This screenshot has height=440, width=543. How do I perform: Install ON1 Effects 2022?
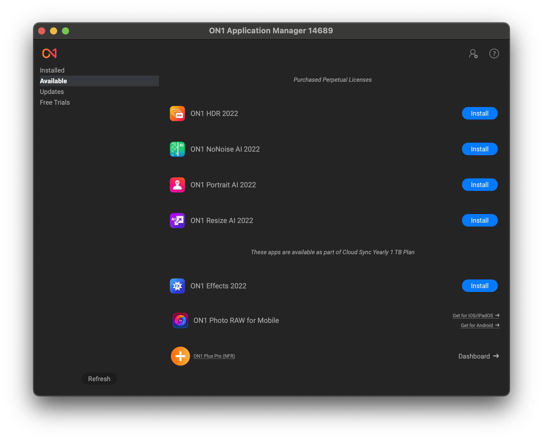pyautogui.click(x=480, y=286)
